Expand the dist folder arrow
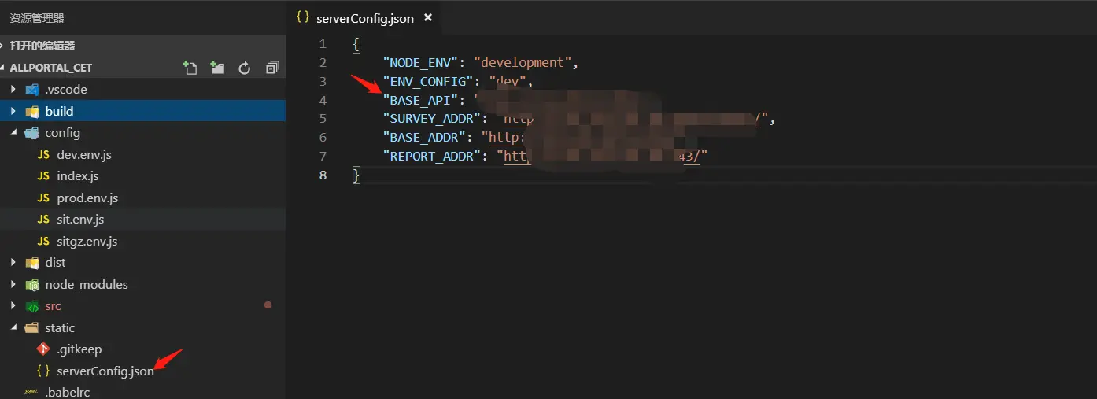This screenshot has height=399, width=1097. pyautogui.click(x=13, y=263)
